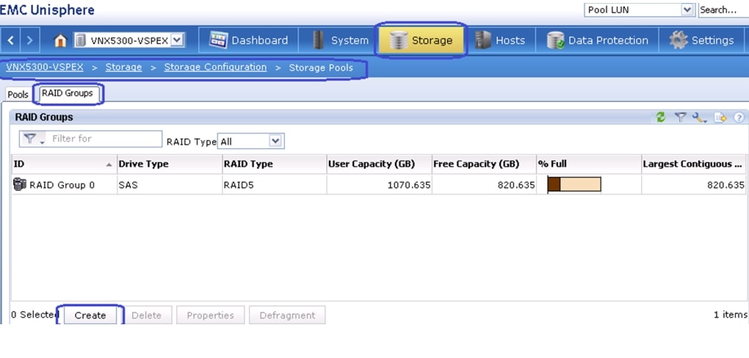This screenshot has width=749, height=358.
Task: Click 820.635 under Free Capacity
Action: tap(516, 185)
